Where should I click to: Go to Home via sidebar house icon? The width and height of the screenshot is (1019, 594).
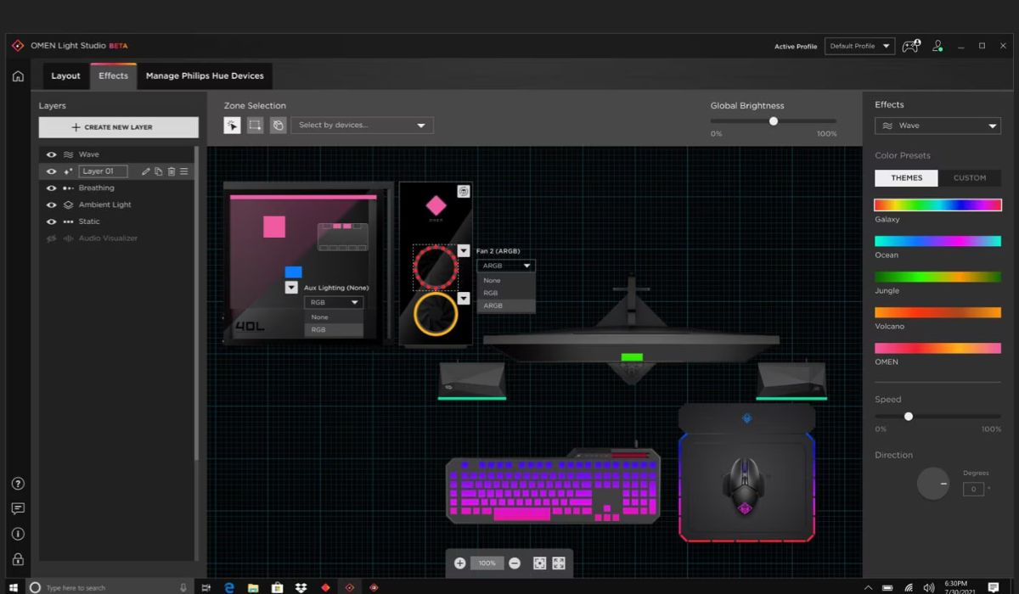pos(17,76)
